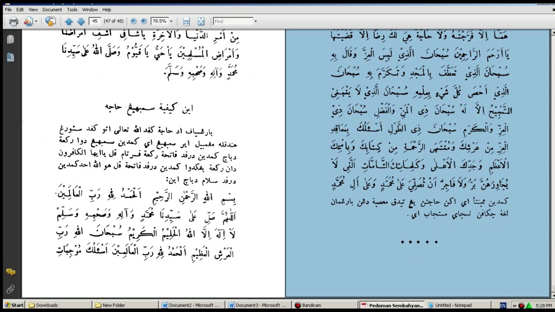Open the Find options dropdown arrow
555x312 pixels.
(x=255, y=21)
